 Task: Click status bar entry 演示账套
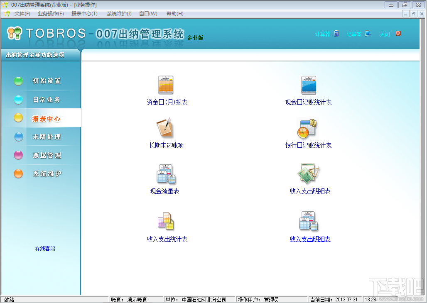click(137, 300)
